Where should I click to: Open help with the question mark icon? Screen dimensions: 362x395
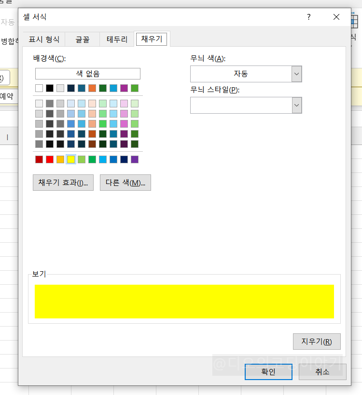308,17
